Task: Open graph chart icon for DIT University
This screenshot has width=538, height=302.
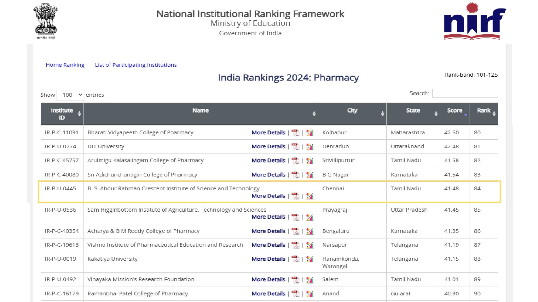Action: click(310, 147)
